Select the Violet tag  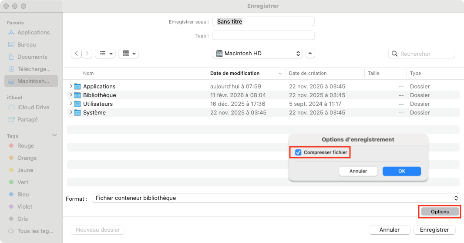coord(21,206)
